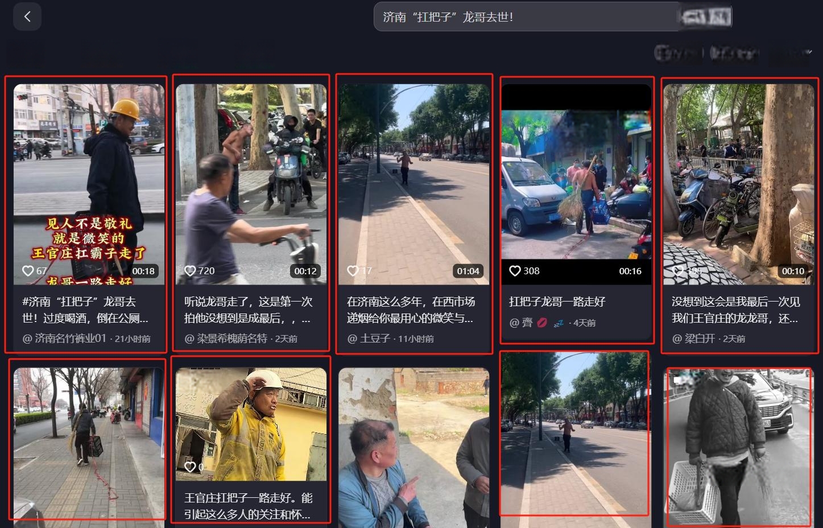Open the video of balding man in blue jacket
The width and height of the screenshot is (823, 528).
[414, 448]
